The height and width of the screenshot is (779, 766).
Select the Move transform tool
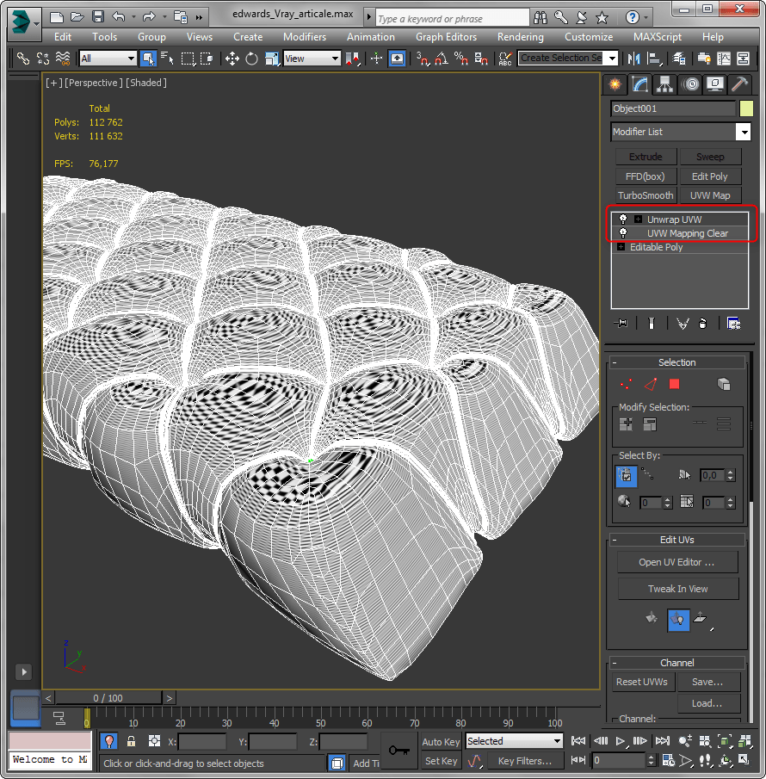232,59
